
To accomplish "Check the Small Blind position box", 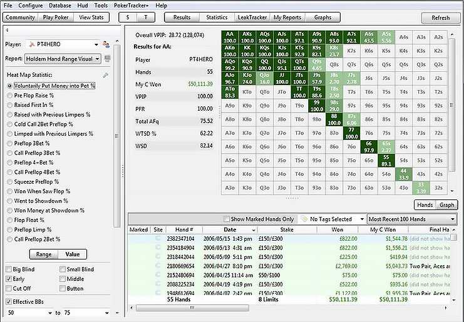I will tap(63, 269).
